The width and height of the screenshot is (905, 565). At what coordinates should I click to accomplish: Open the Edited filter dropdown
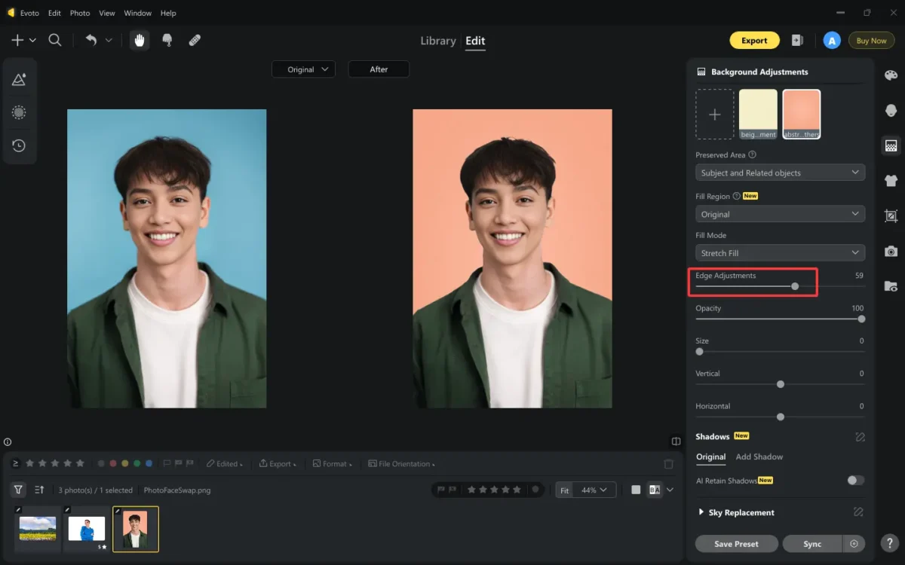[x=225, y=464]
